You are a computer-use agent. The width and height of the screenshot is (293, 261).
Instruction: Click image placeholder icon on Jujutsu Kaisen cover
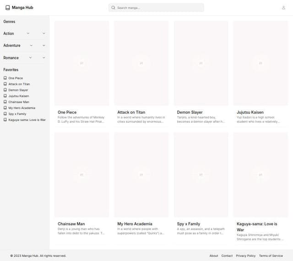(260, 63)
